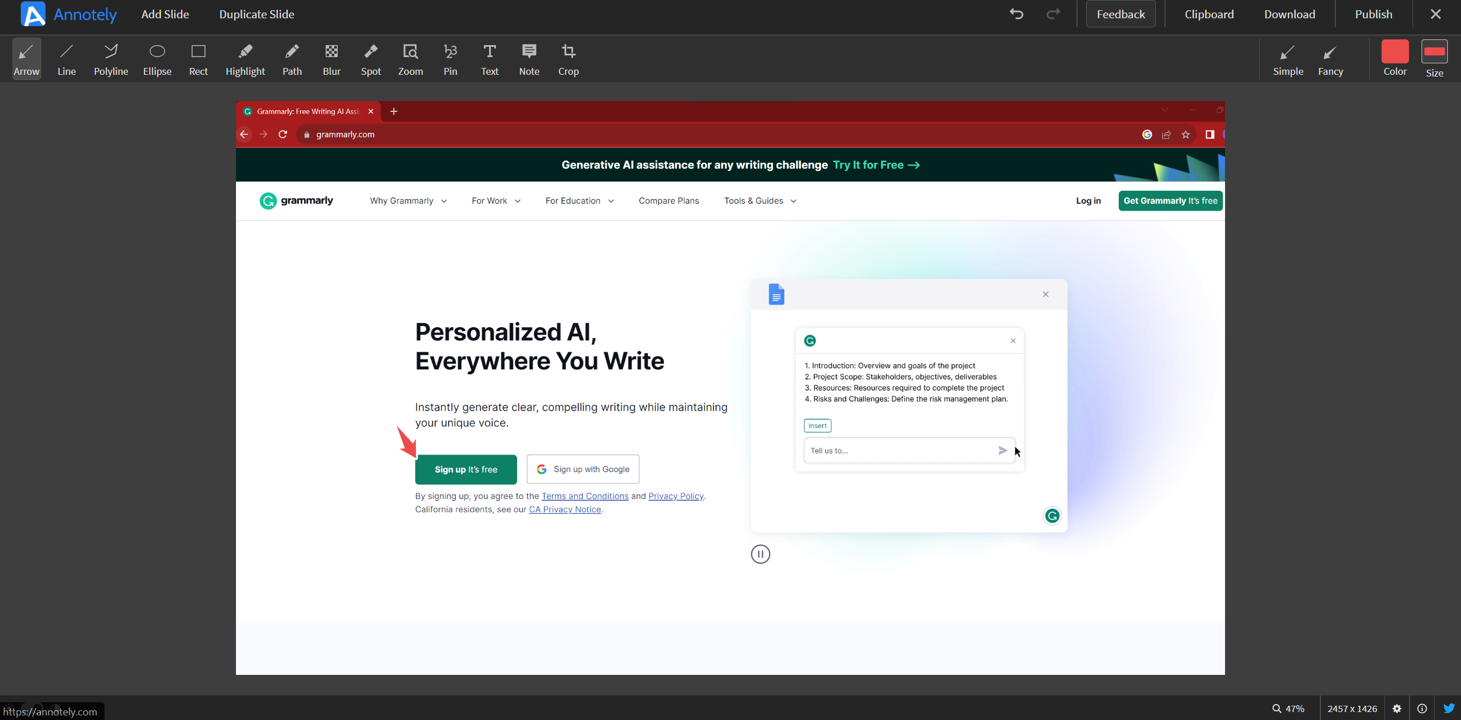The width and height of the screenshot is (1461, 720).
Task: Open the Feedback button
Action: pyautogui.click(x=1120, y=14)
